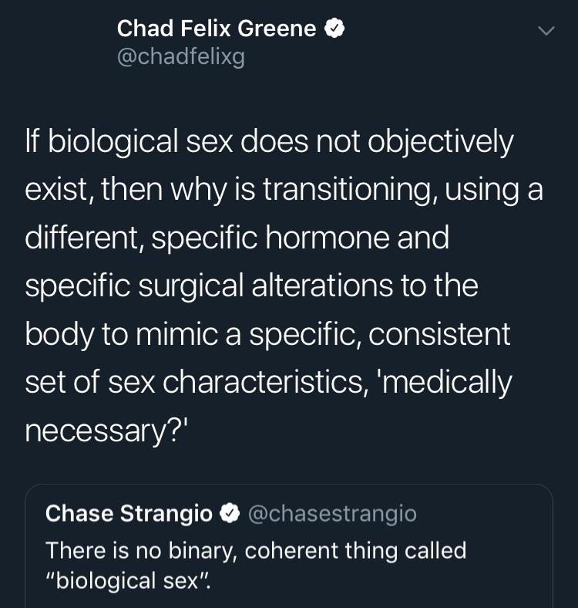
Task: Open the quoted tweet's first line 'There is no binary'
Action: 256,551
